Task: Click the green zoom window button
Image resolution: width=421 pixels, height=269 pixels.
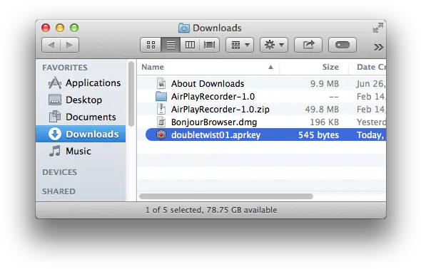Action: tap(74, 28)
